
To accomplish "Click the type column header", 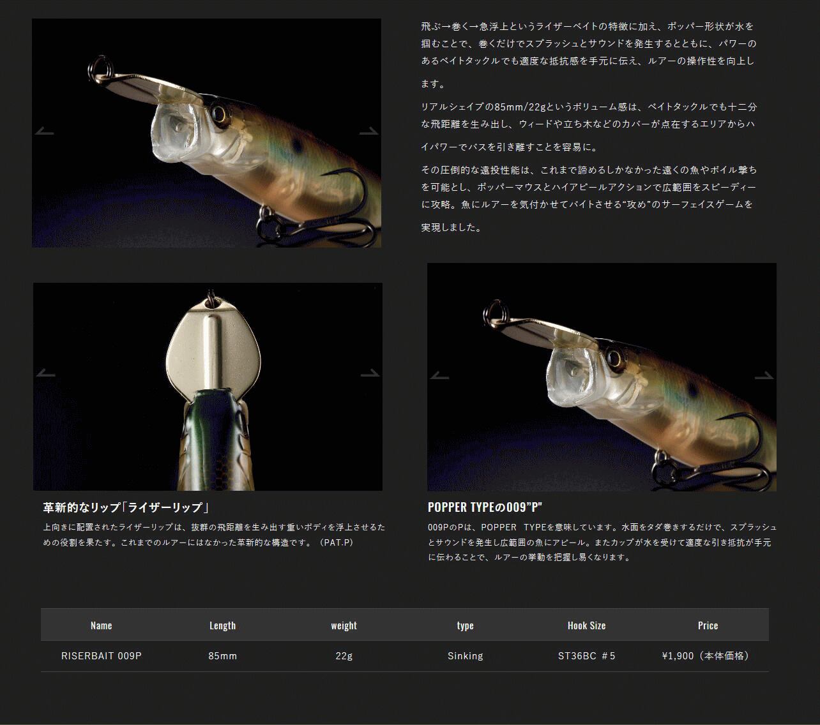I will 466,625.
